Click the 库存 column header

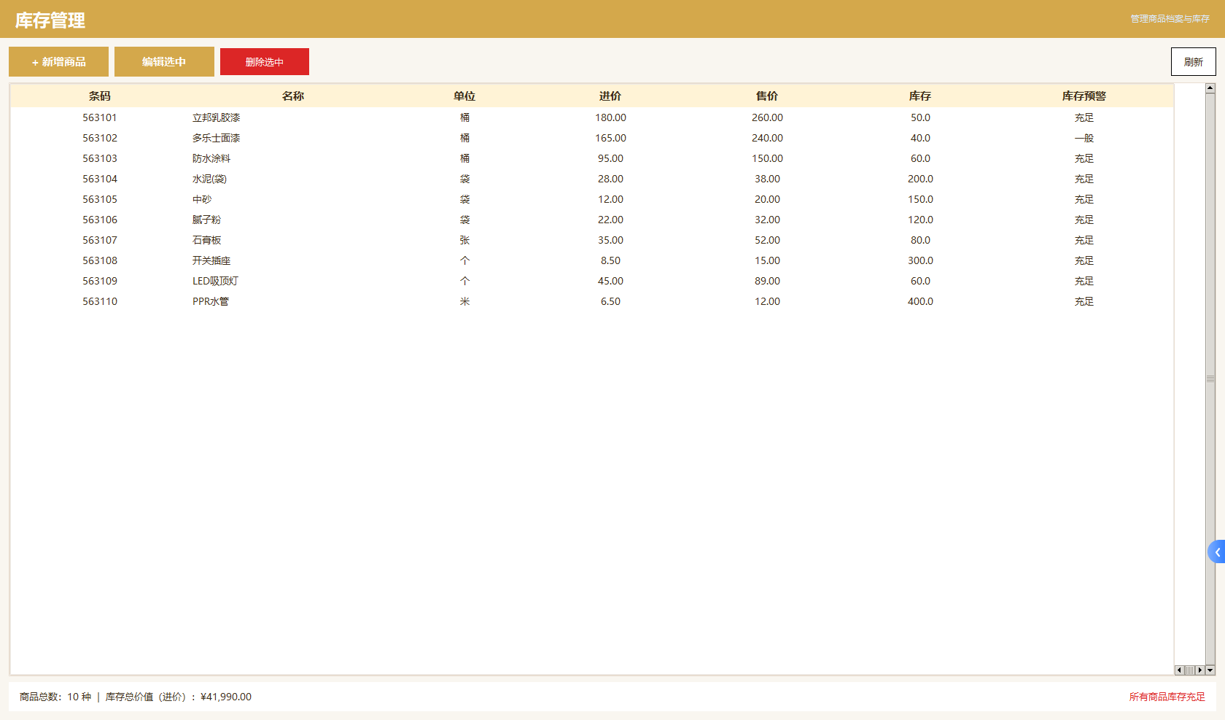920,96
